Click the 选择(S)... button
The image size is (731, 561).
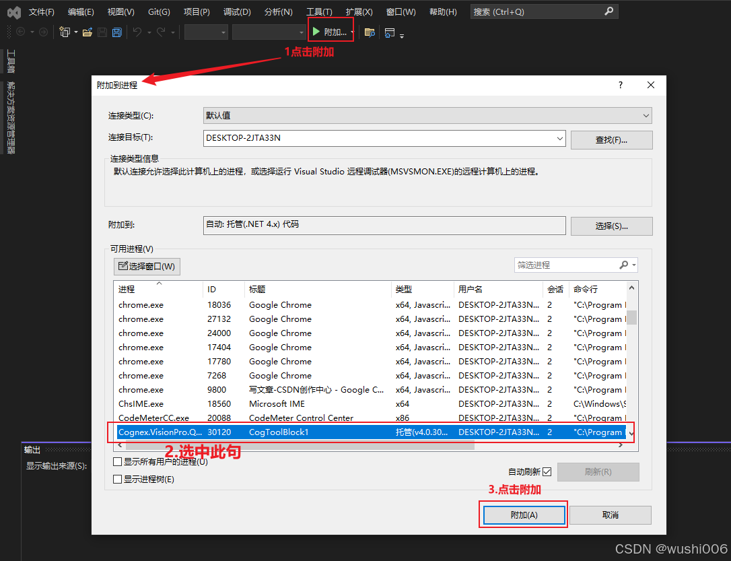(x=611, y=226)
